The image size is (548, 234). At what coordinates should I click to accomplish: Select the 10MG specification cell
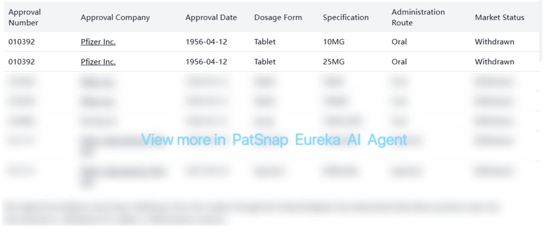point(333,42)
